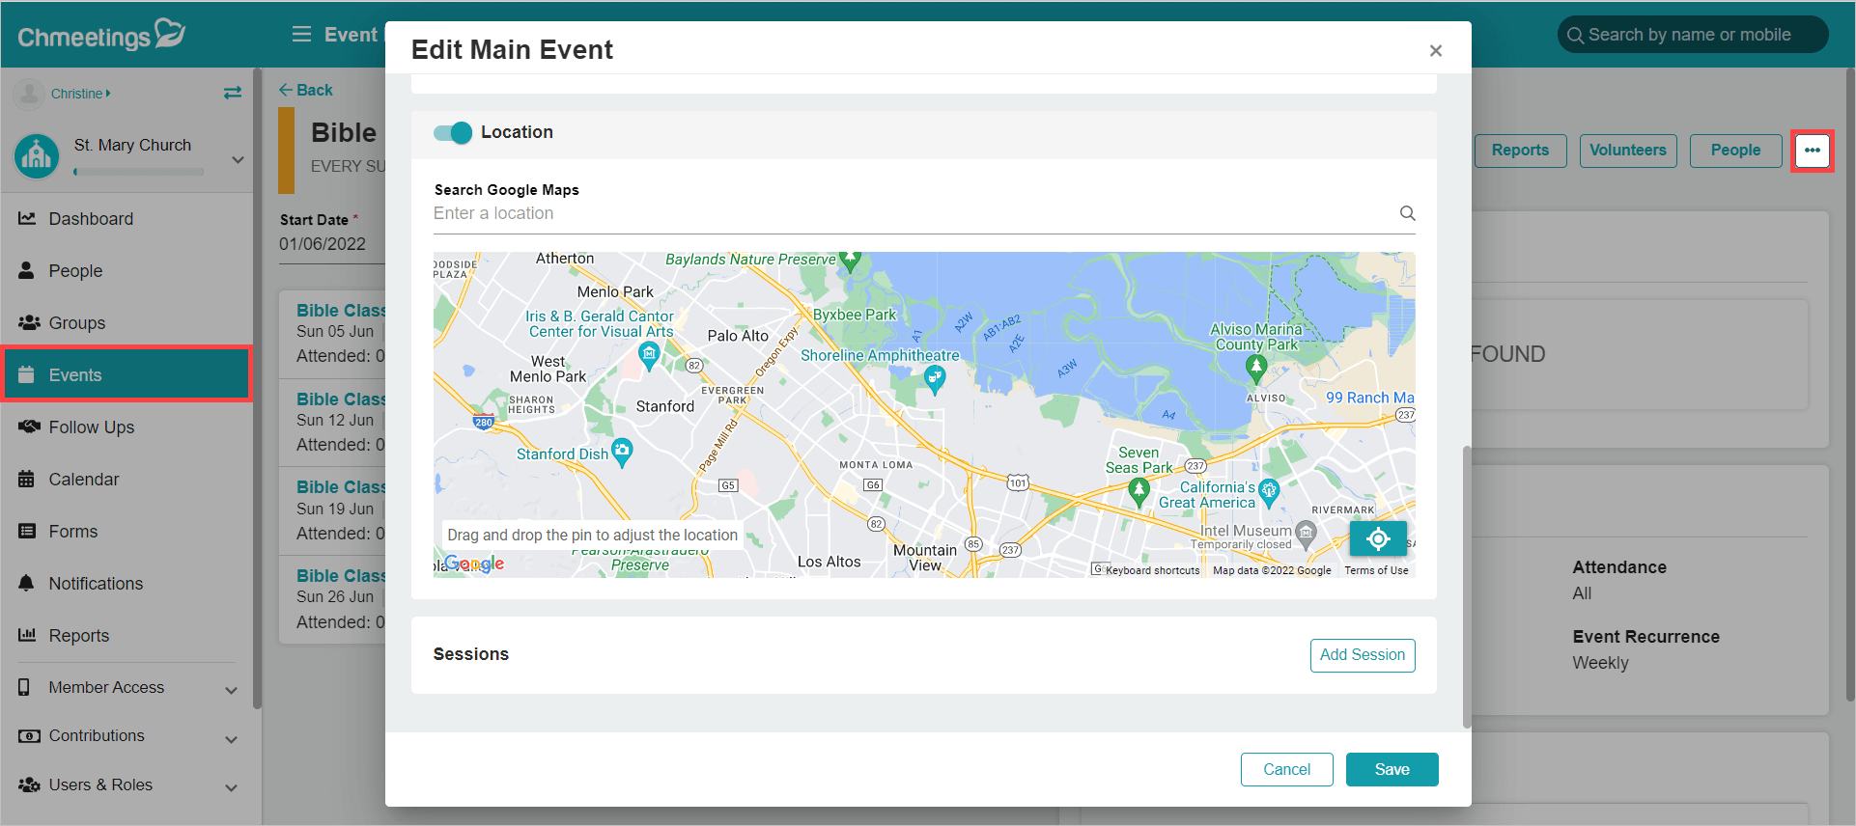Click the Alviso Marina County Park marker
1856x826 pixels.
point(1255,368)
